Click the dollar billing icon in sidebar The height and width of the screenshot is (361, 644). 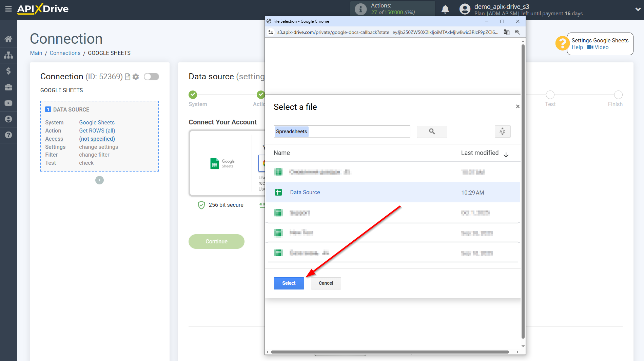[x=8, y=71]
